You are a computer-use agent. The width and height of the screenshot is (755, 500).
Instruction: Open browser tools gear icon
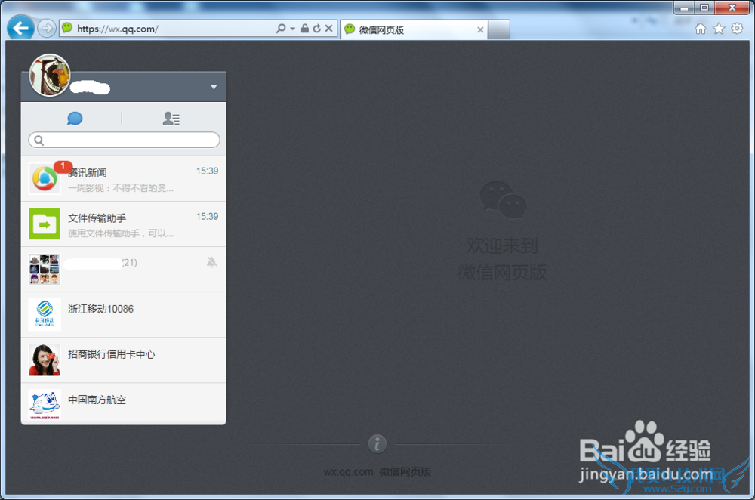pyautogui.click(x=737, y=29)
